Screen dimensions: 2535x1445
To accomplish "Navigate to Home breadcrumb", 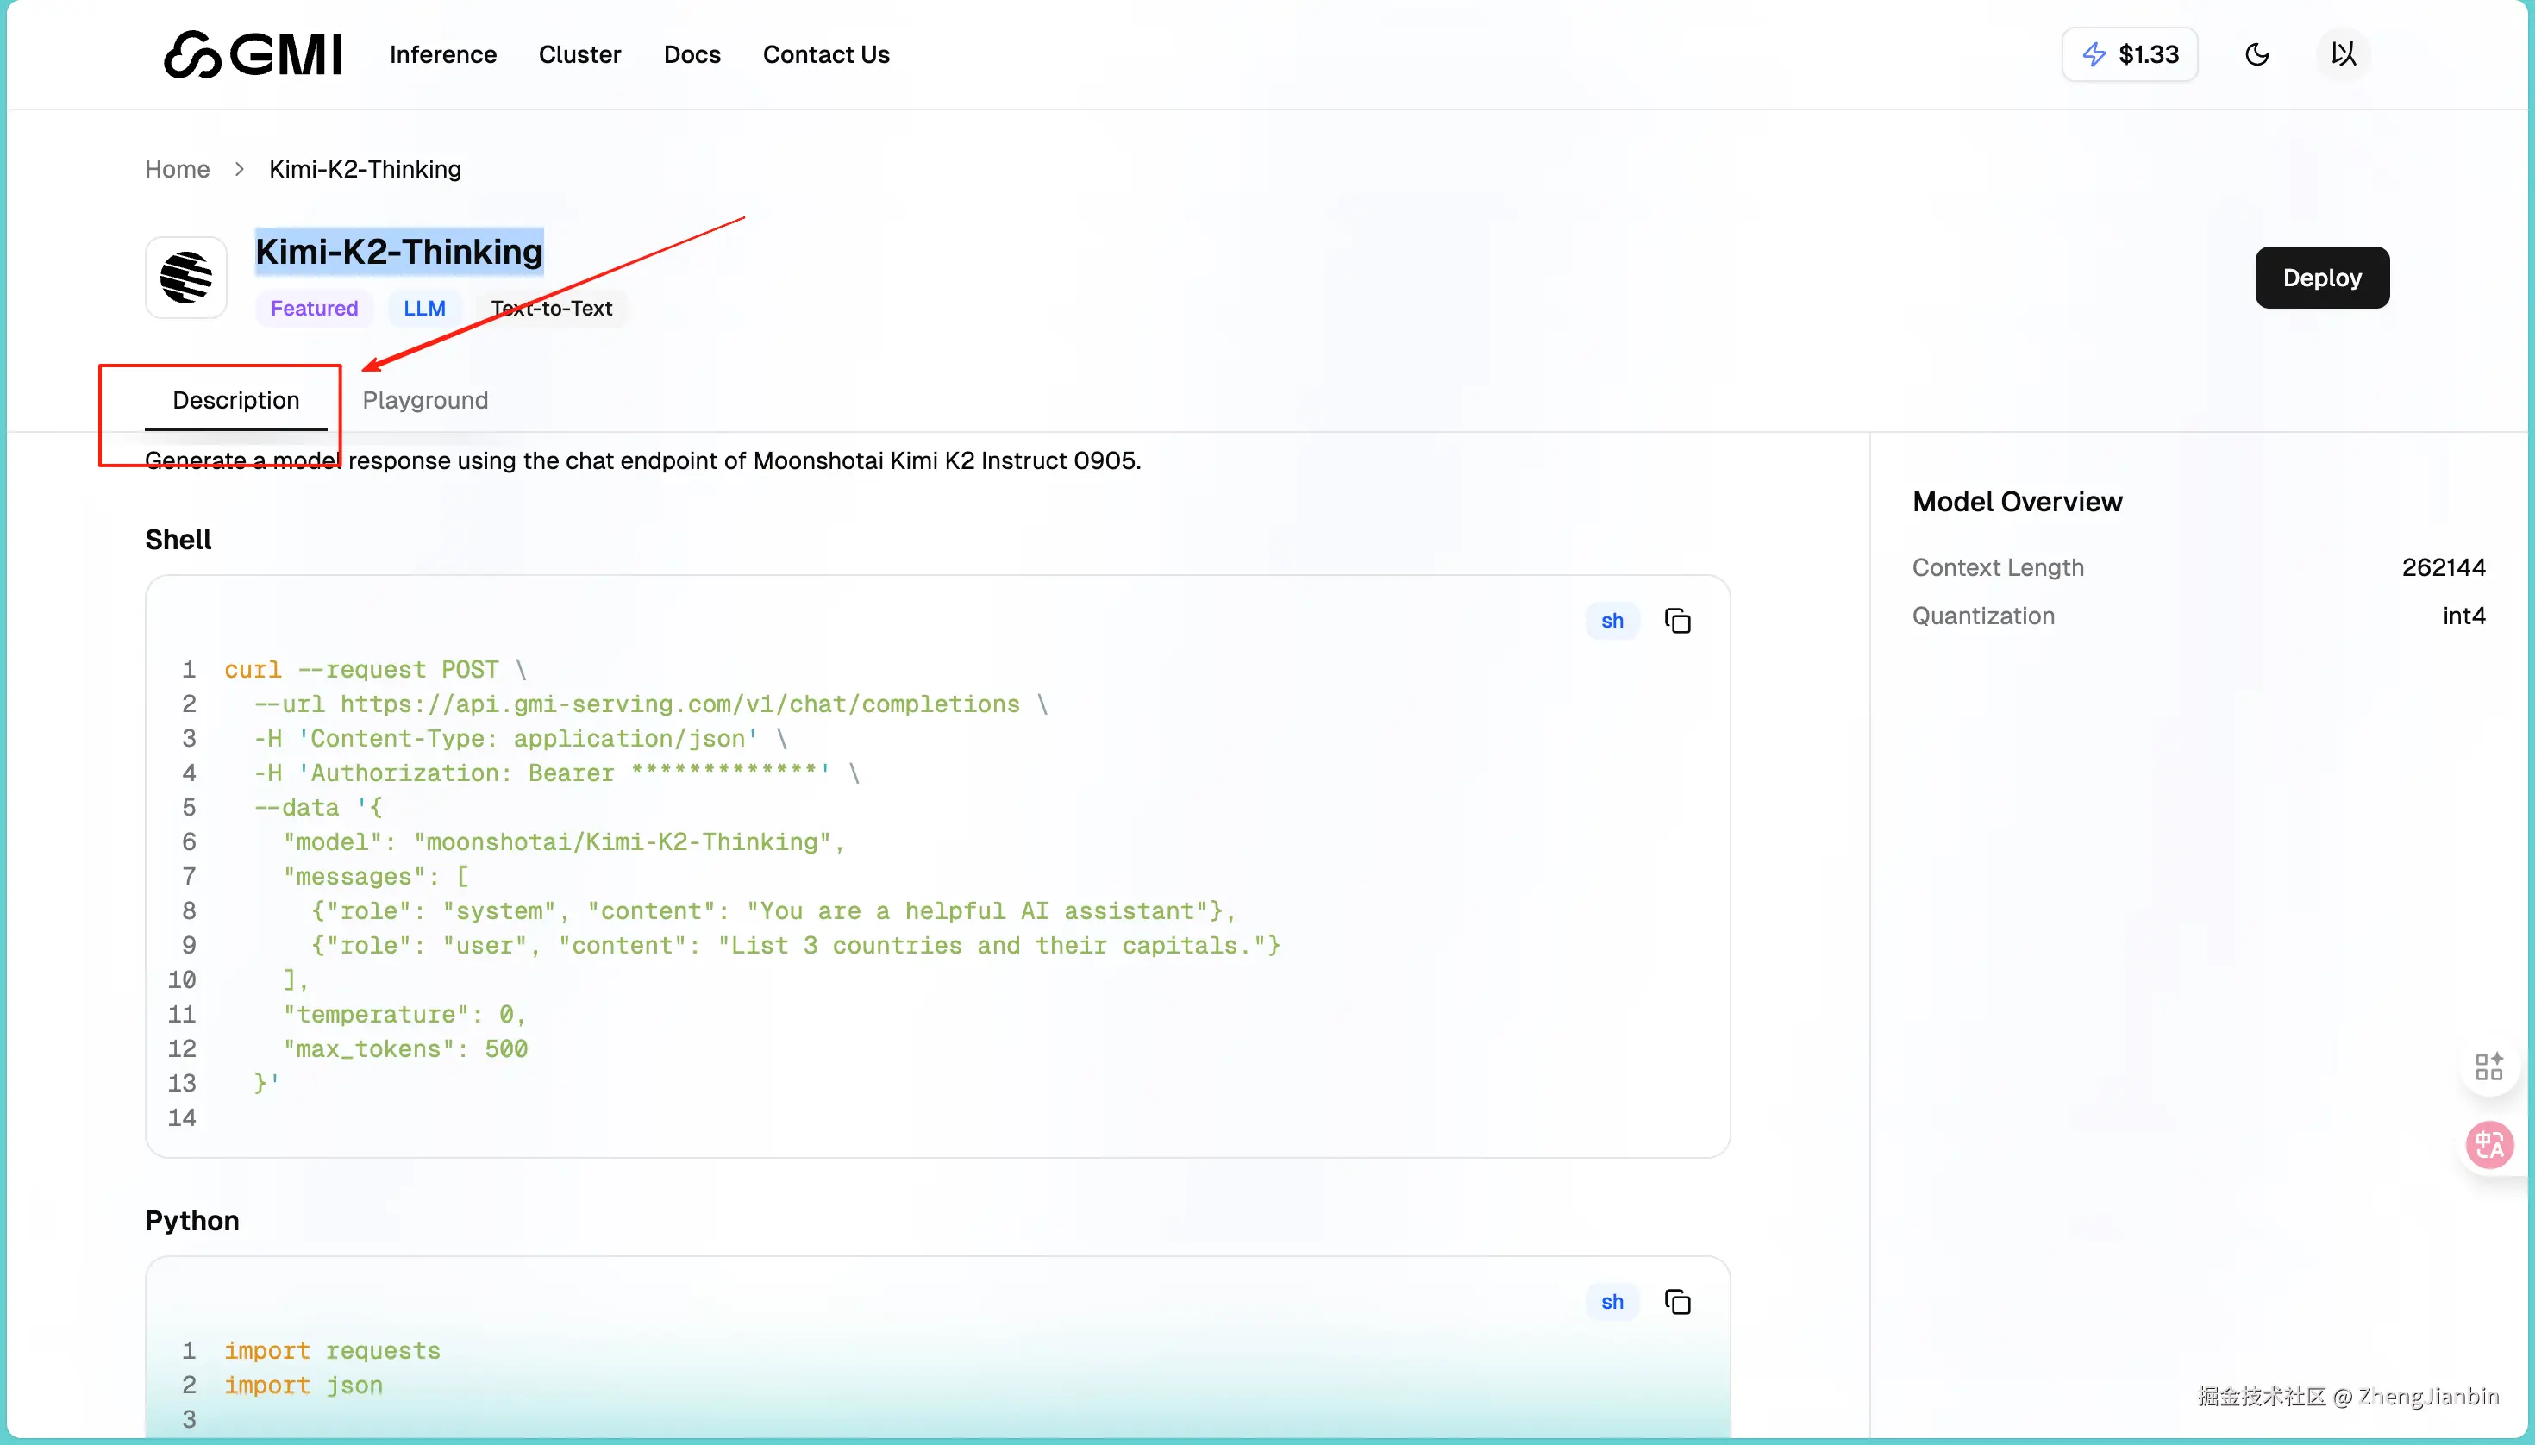I will tap(177, 169).
